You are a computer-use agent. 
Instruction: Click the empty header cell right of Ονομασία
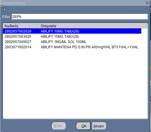click(x=145, y=26)
